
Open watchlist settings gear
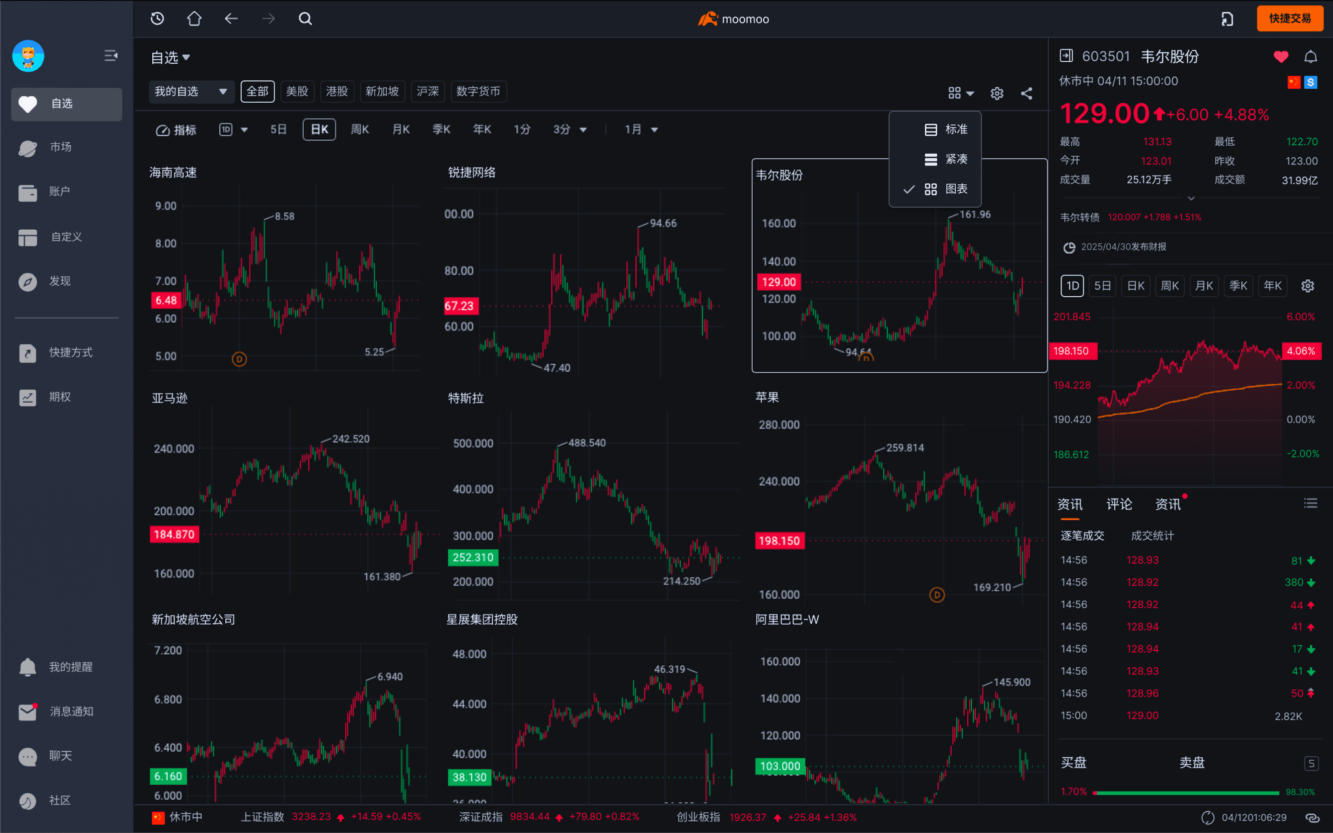(996, 93)
